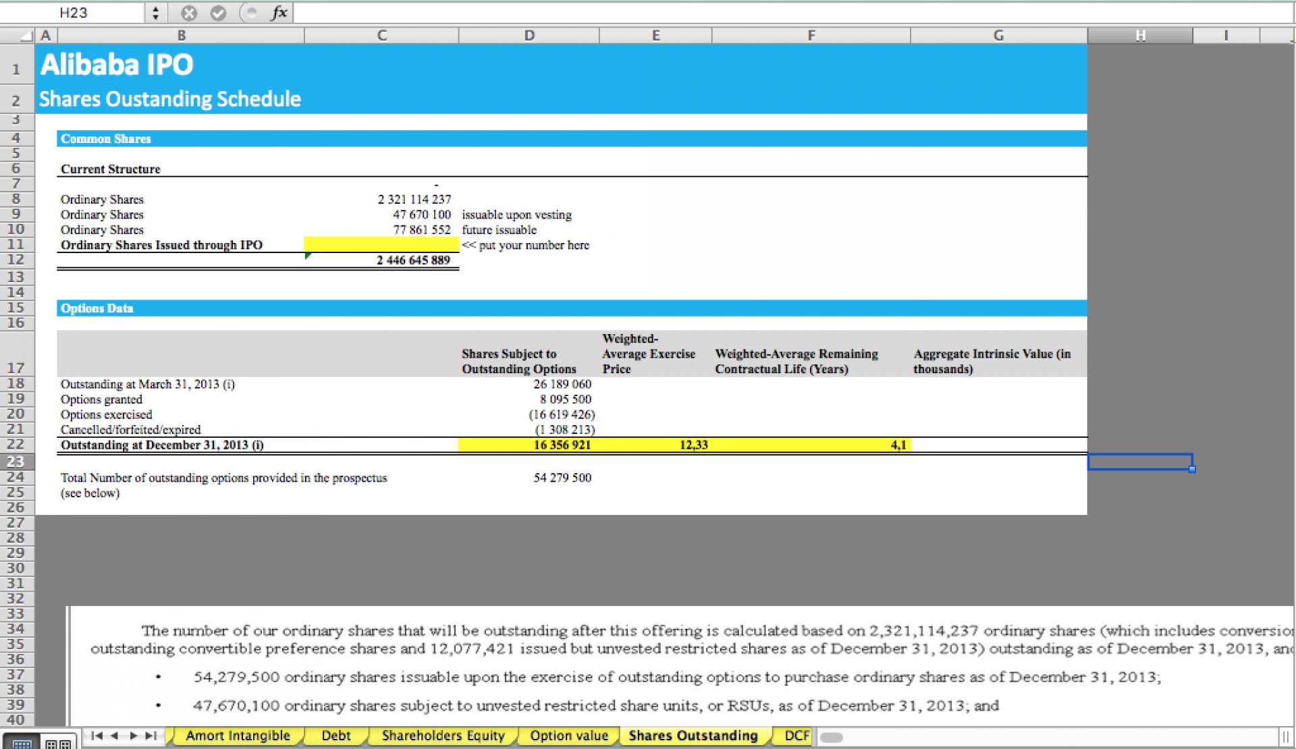
Task: Open the Shareholders Equity sheet tab
Action: point(443,736)
